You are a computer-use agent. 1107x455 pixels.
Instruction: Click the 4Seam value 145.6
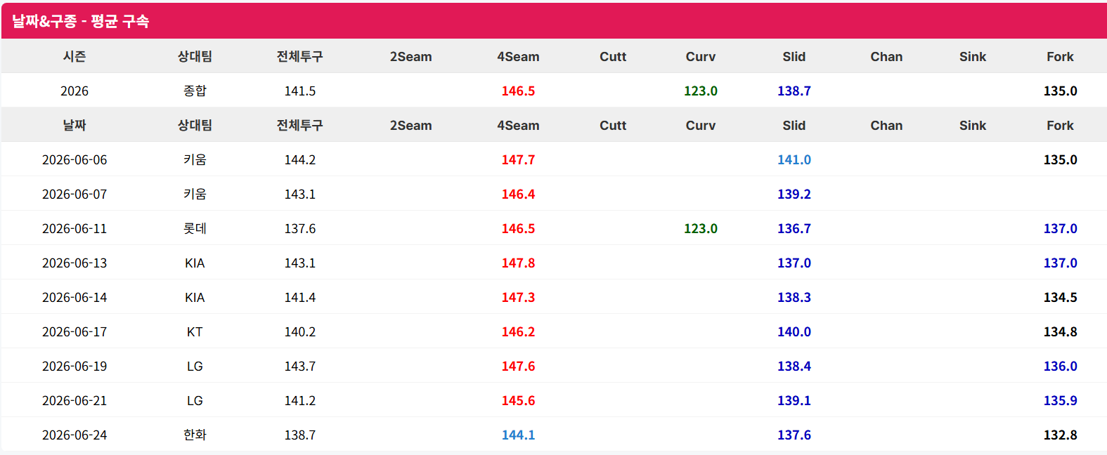[x=518, y=401]
